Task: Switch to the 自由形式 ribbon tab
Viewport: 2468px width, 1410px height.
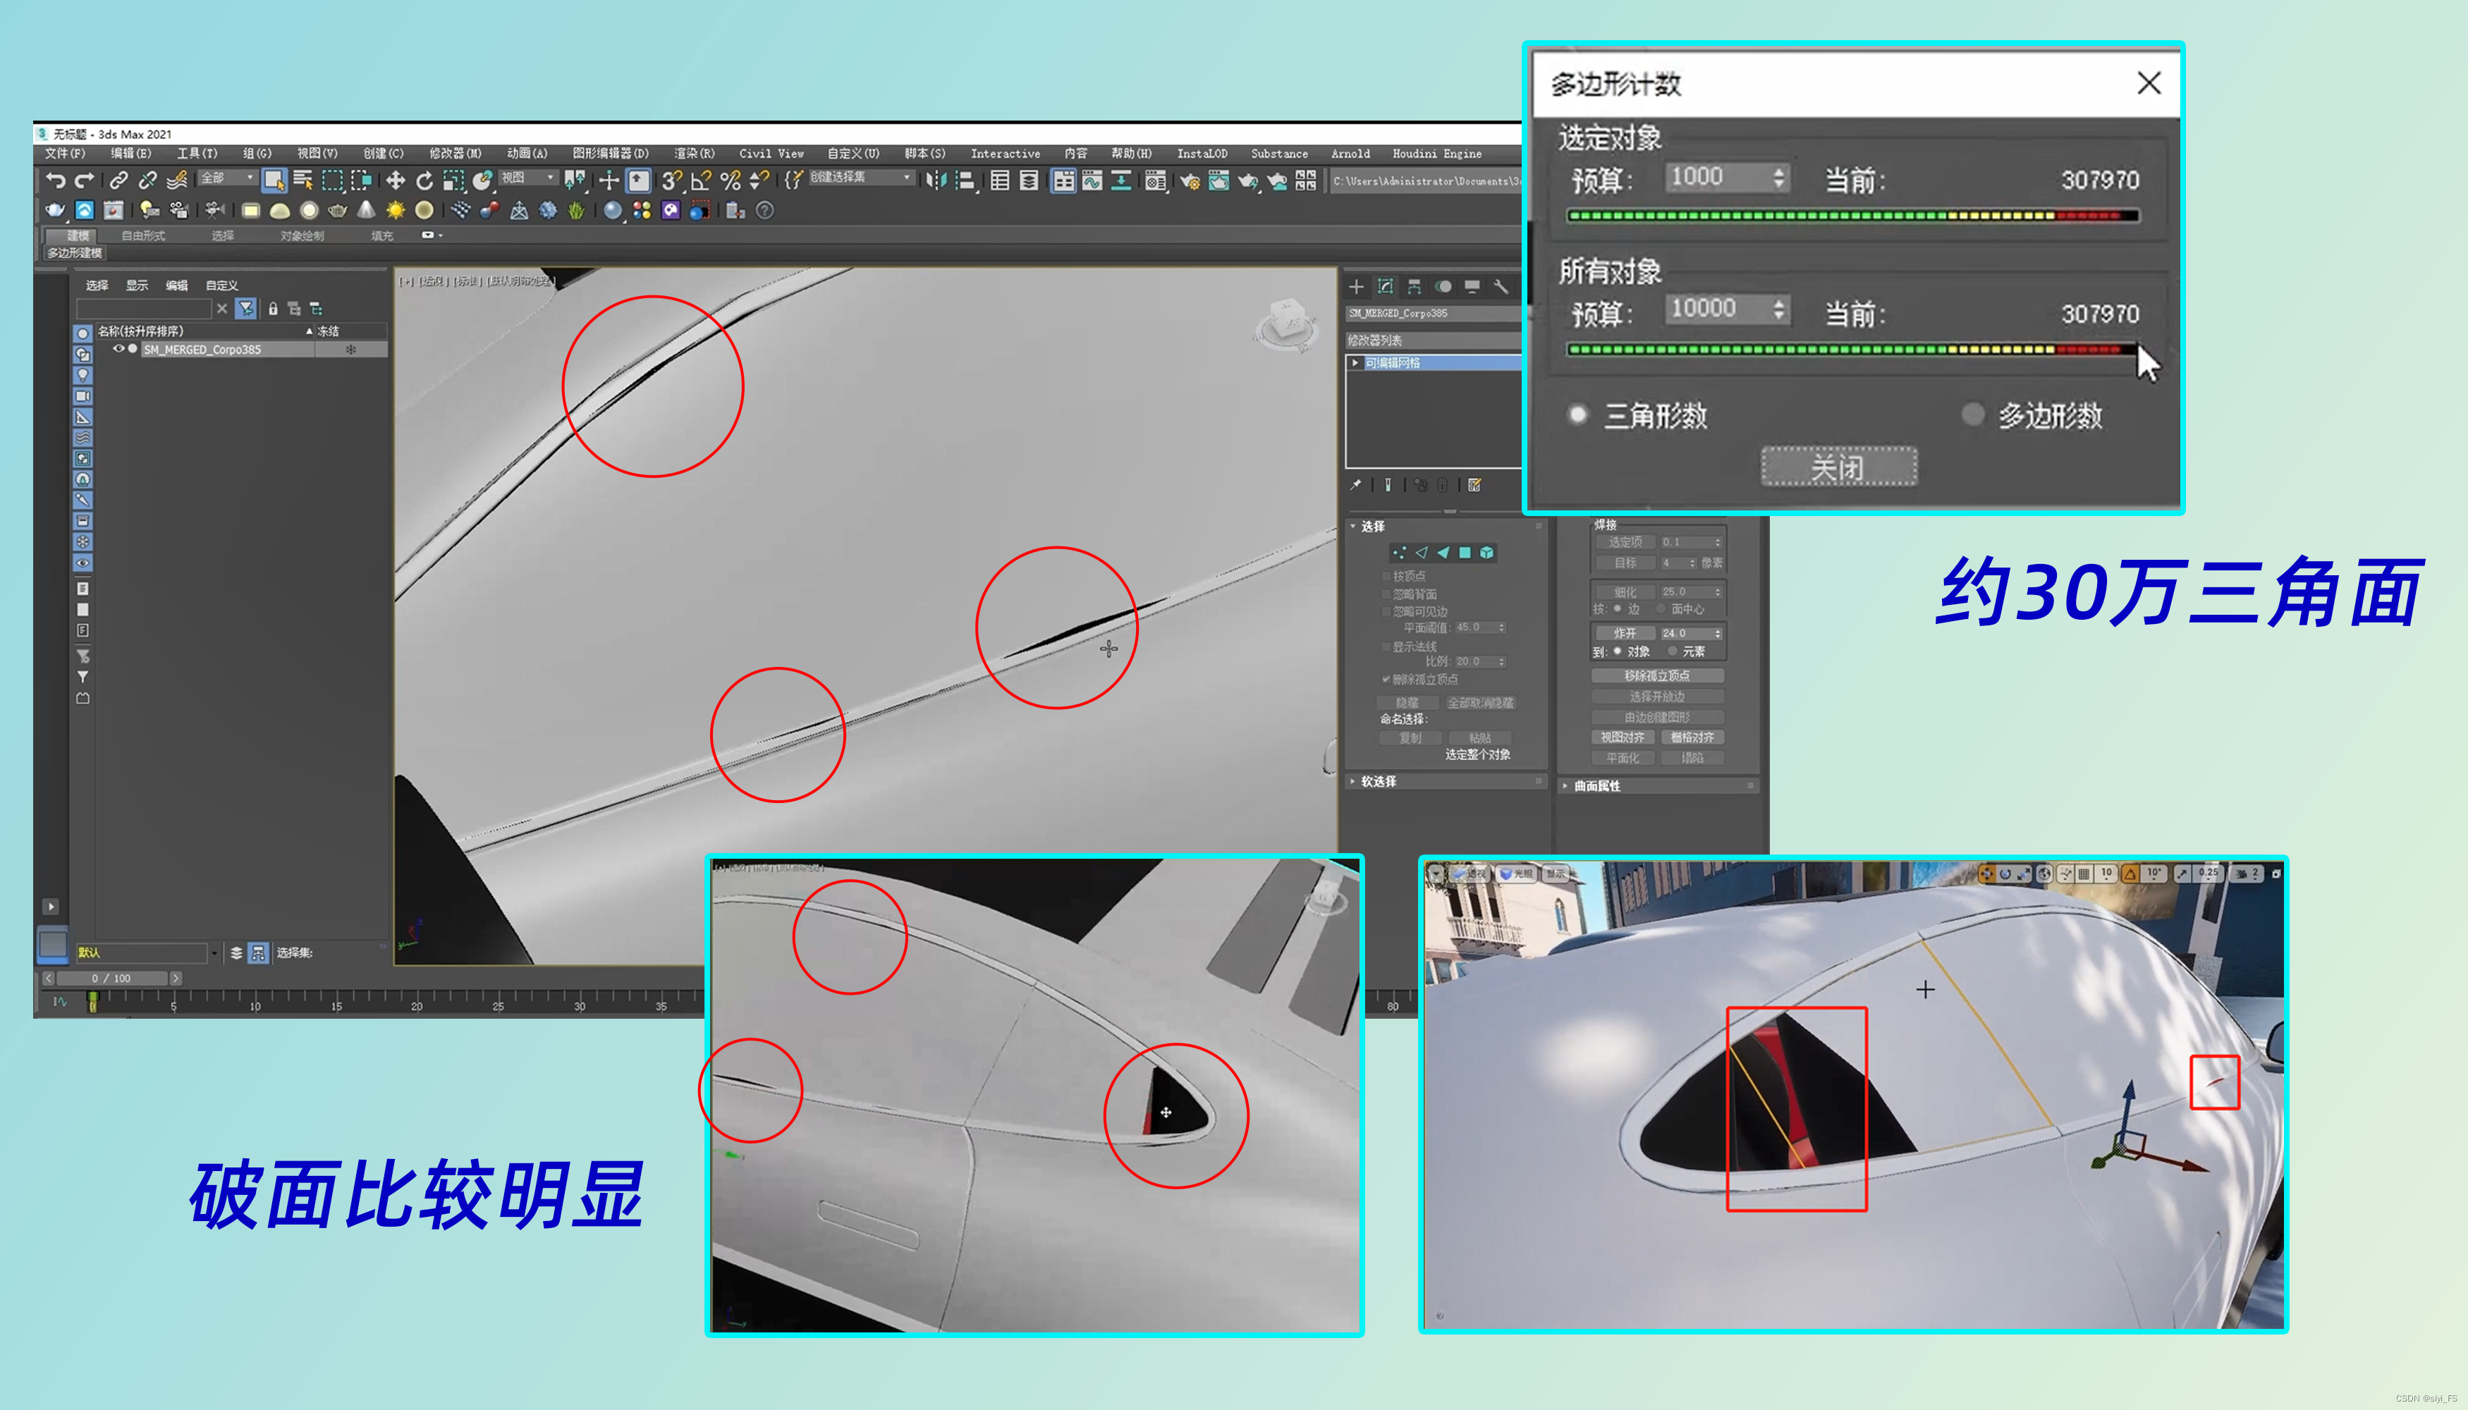Action: [x=143, y=235]
